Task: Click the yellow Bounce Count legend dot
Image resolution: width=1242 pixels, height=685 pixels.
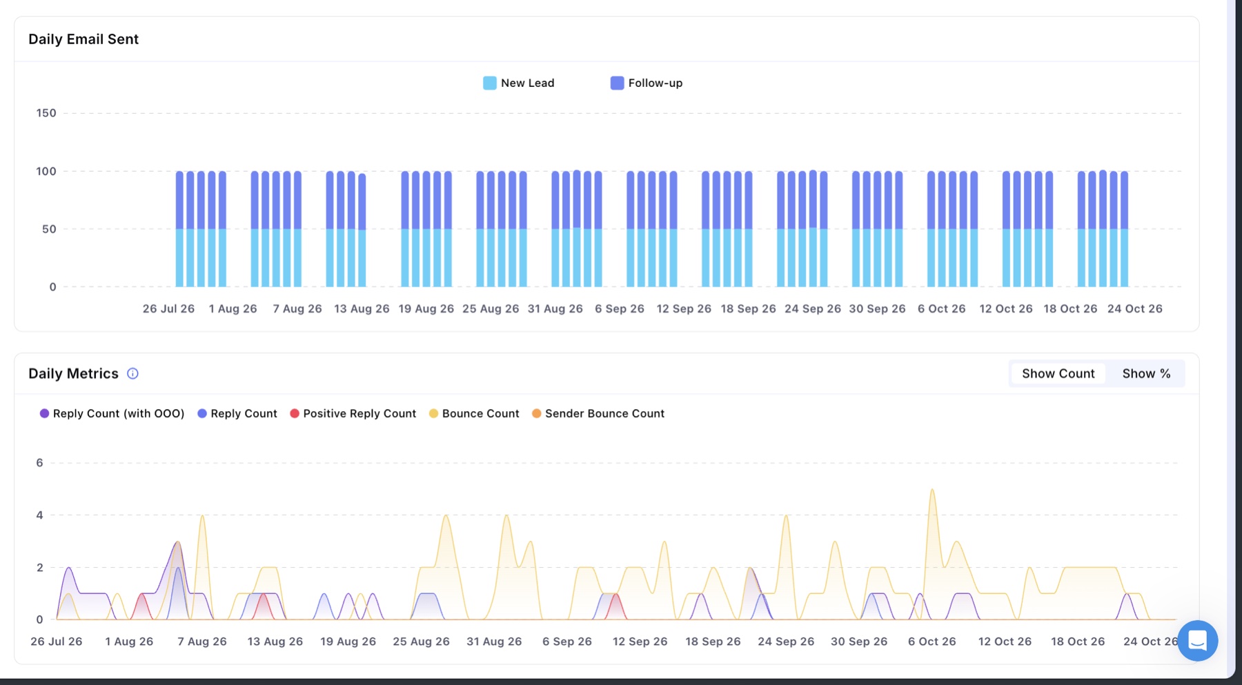Action: tap(433, 413)
